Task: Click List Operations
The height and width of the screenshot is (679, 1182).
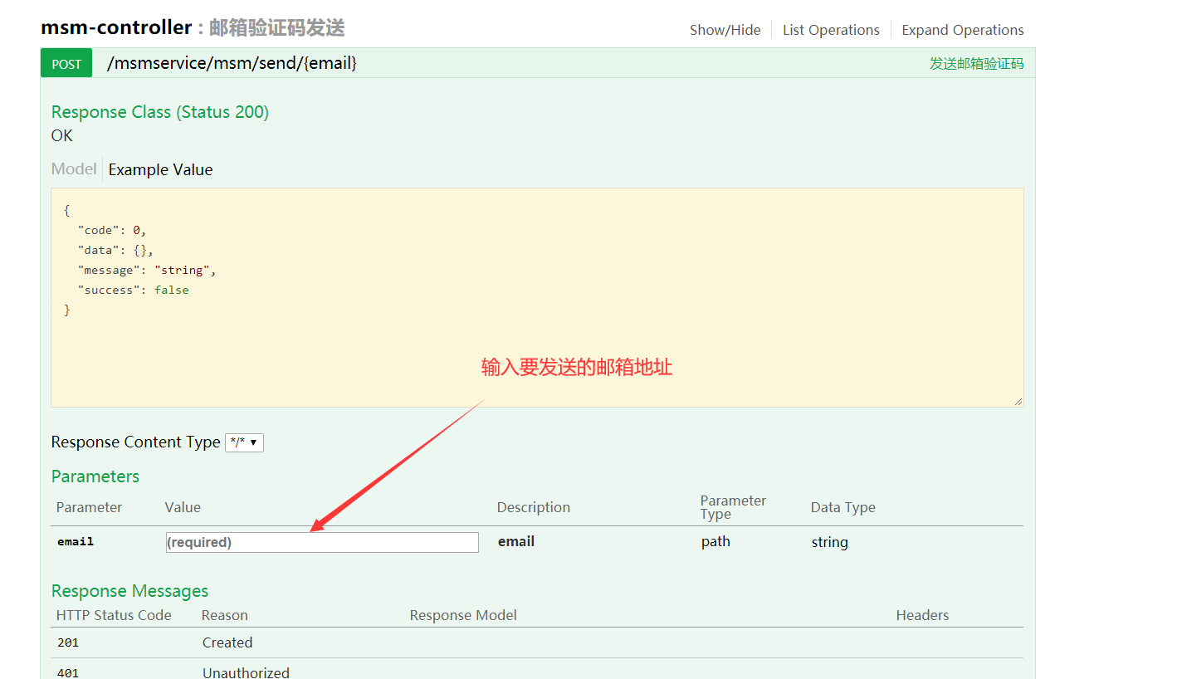Action: pyautogui.click(x=831, y=29)
